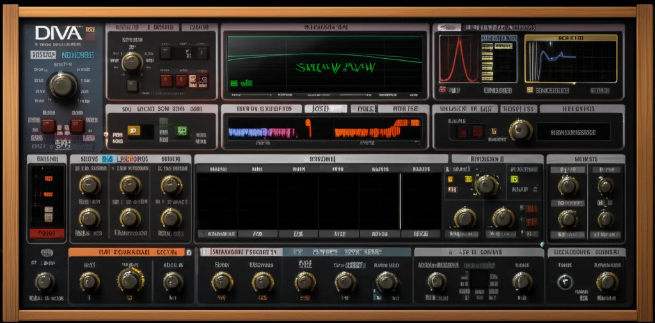Select the cyan label under the DIVA logo

78,55
